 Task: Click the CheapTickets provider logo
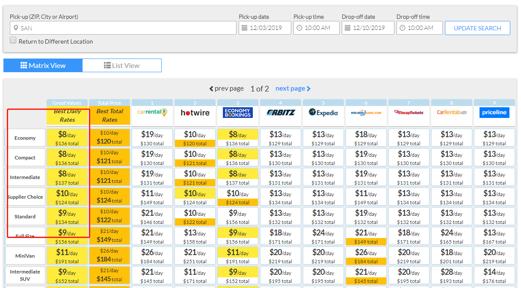coord(409,112)
